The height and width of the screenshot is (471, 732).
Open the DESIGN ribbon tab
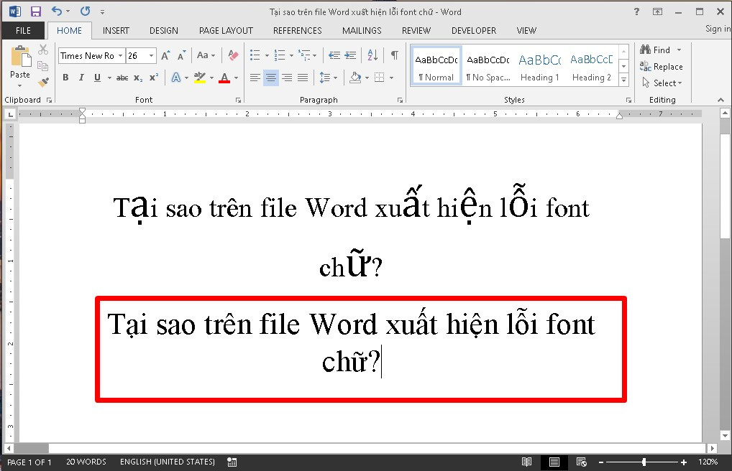163,30
